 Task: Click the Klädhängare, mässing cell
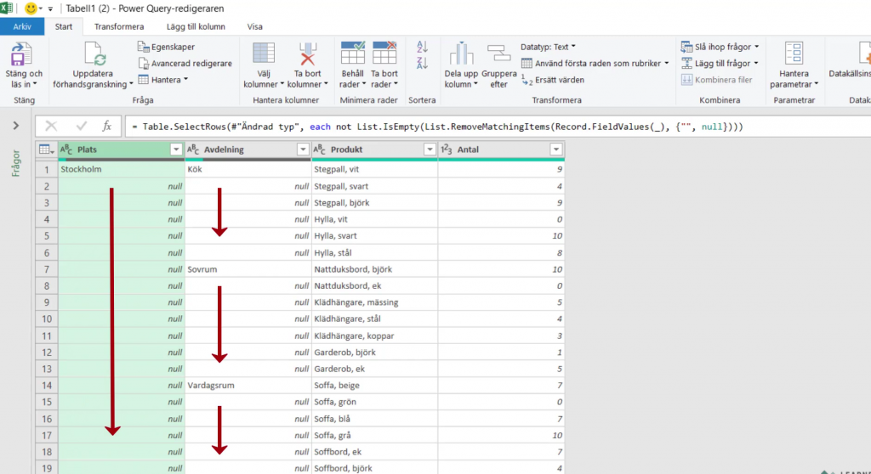click(x=374, y=302)
